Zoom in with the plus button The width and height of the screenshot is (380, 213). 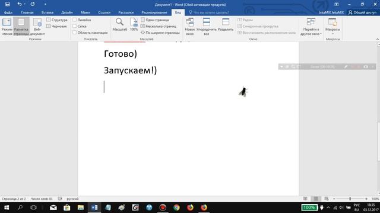(366, 199)
